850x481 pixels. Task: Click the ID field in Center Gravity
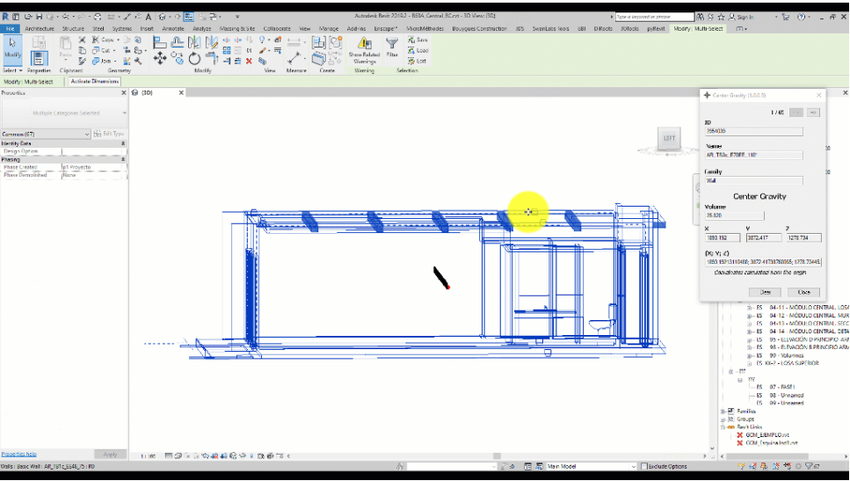pos(754,131)
